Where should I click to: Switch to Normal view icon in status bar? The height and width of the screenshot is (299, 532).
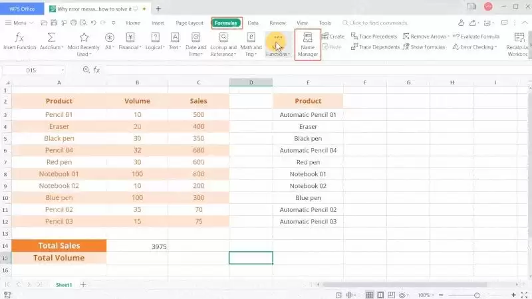tap(370, 295)
